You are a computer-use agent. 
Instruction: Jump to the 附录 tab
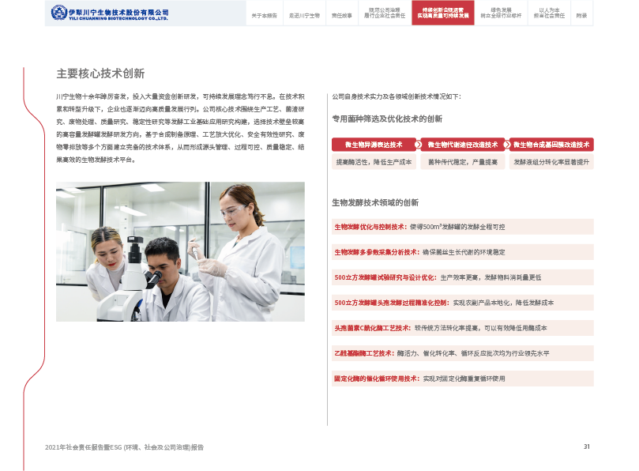(581, 16)
